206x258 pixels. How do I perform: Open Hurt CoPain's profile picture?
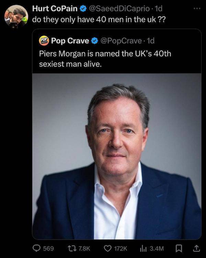(16, 16)
